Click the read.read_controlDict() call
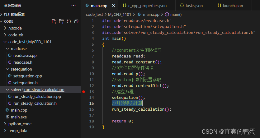Screen dimensions: 260x138 pyautogui.click(x=140, y=86)
